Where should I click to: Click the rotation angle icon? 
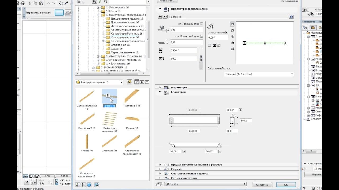coord(211,26)
